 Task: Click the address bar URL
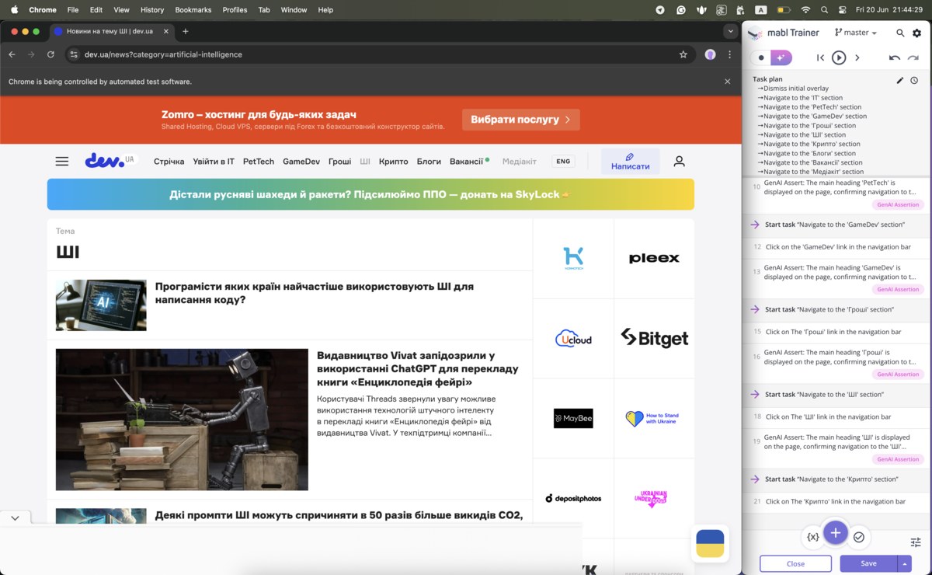163,54
